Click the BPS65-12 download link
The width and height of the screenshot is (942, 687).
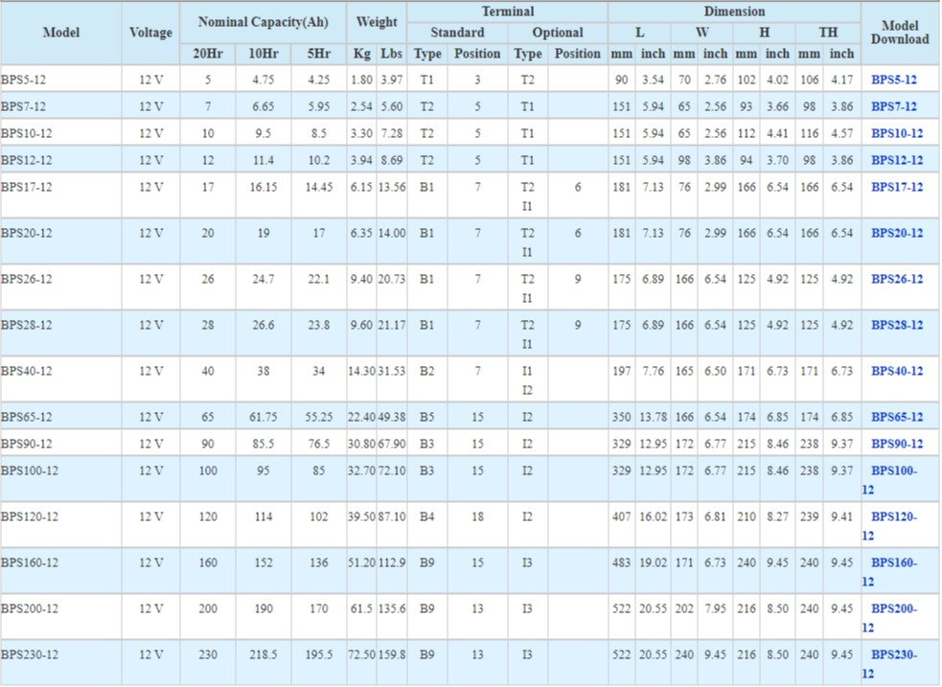tap(896, 417)
